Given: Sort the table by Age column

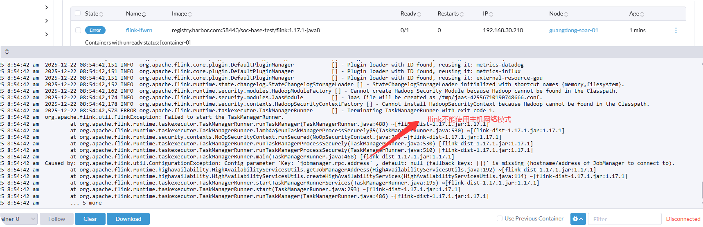Looking at the screenshot, I should coord(637,13).
